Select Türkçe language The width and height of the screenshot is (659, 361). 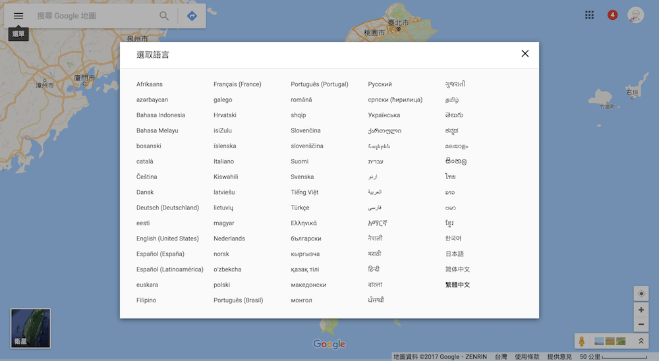click(x=300, y=208)
